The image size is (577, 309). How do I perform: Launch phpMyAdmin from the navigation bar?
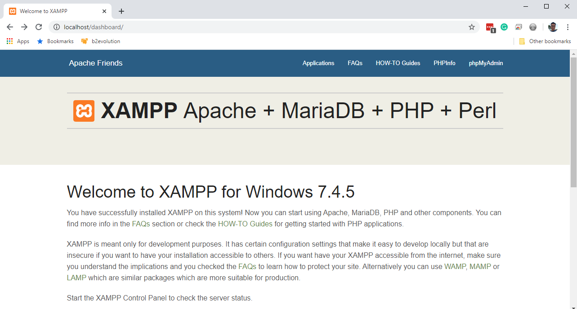[x=486, y=63]
